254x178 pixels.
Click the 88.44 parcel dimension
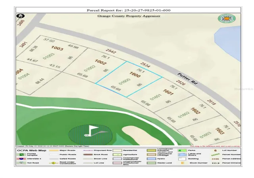[40, 81]
